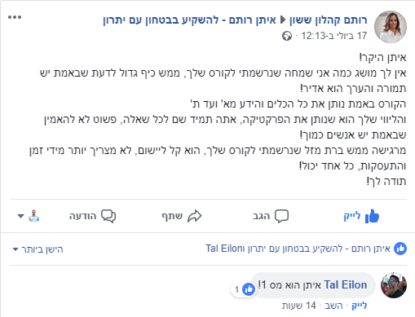Open איתן רותם page link in the header
Image resolution: width=415 pixels, height=317 pixels.
tap(189, 20)
